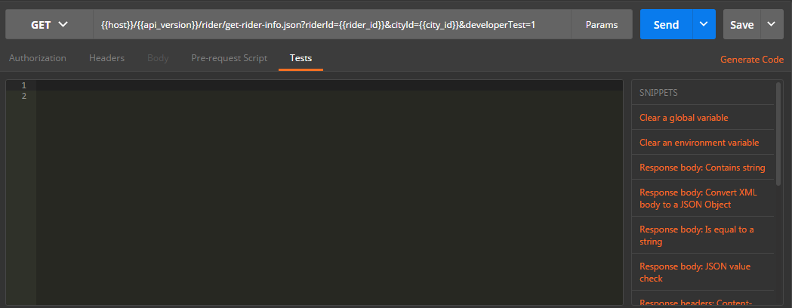The height and width of the screenshot is (308, 792).
Task: Click the Generate Code link
Action: pyautogui.click(x=751, y=60)
